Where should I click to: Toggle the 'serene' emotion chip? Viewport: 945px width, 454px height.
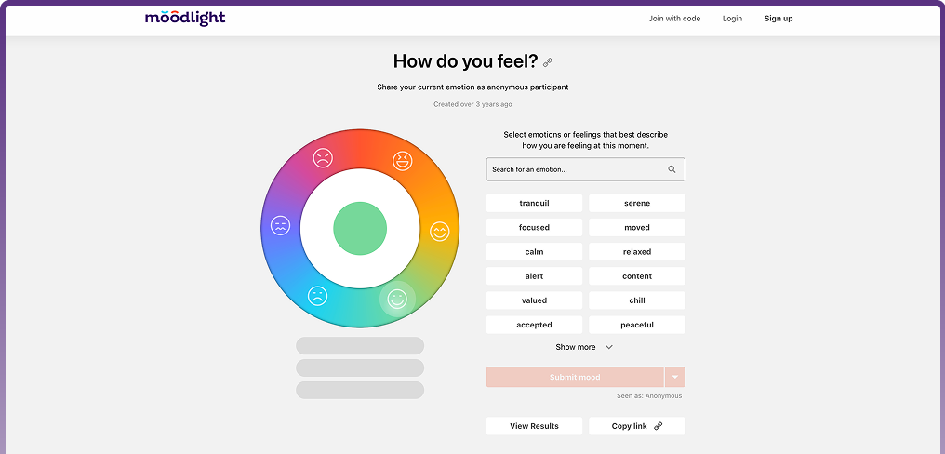(x=637, y=203)
